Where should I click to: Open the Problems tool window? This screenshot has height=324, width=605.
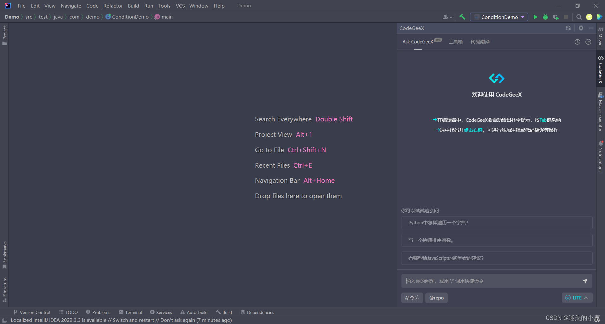(98, 312)
